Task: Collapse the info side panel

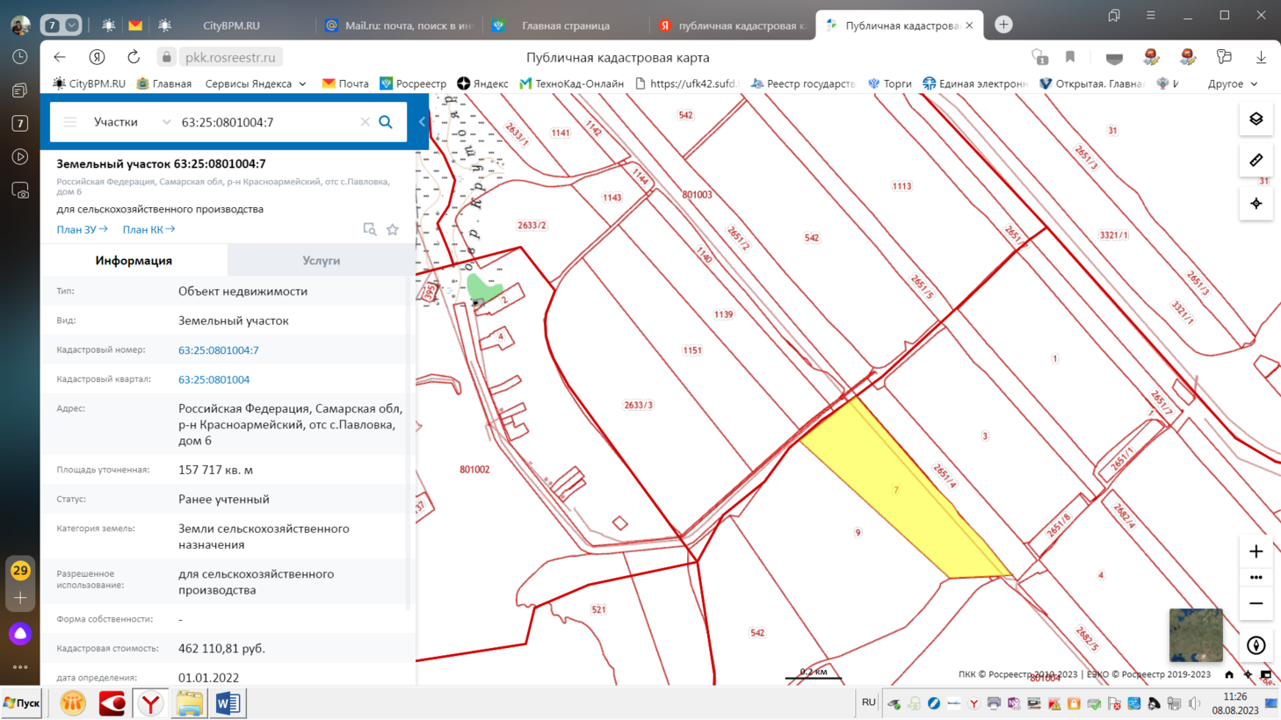Action: pos(422,122)
